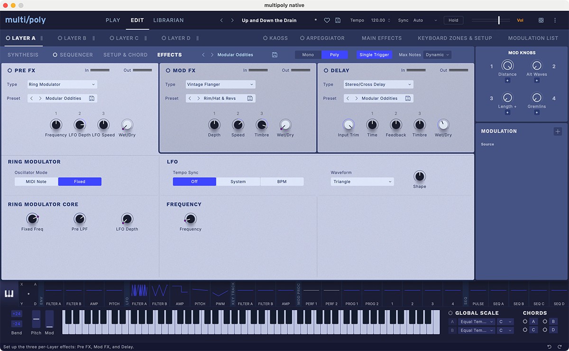Save the Modular Oddities effects preset icon
The width and height of the screenshot is (569, 351).
pos(275,55)
